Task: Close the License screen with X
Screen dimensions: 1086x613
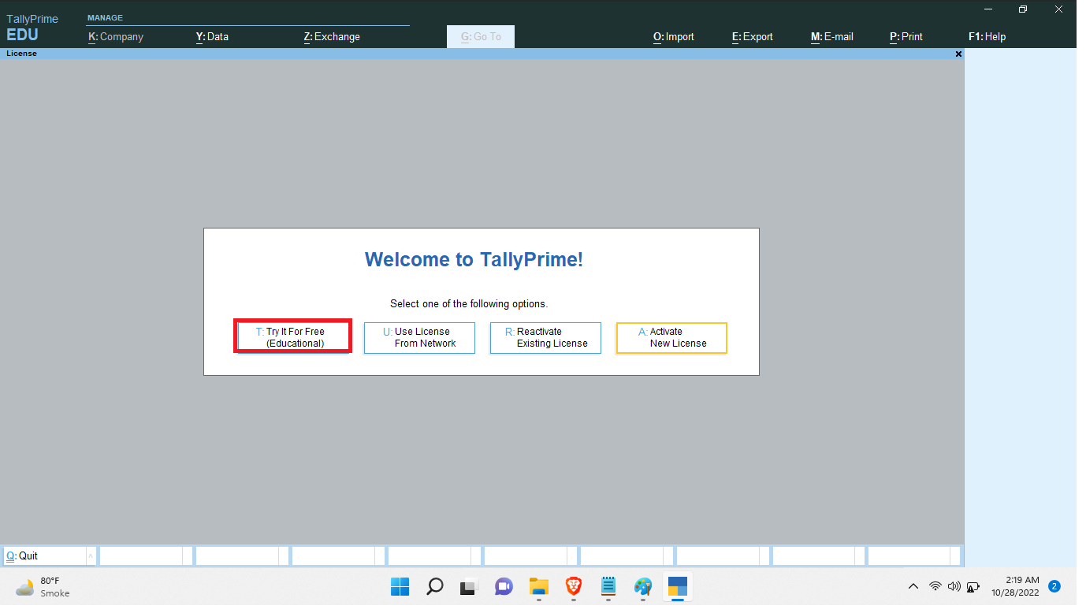Action: [x=958, y=54]
